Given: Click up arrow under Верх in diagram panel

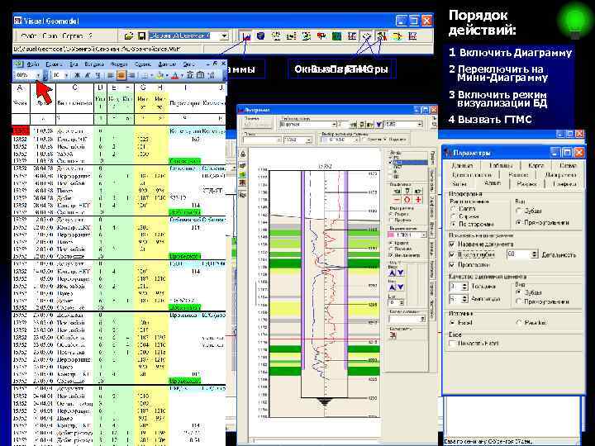Looking at the screenshot, I should 392,273.
